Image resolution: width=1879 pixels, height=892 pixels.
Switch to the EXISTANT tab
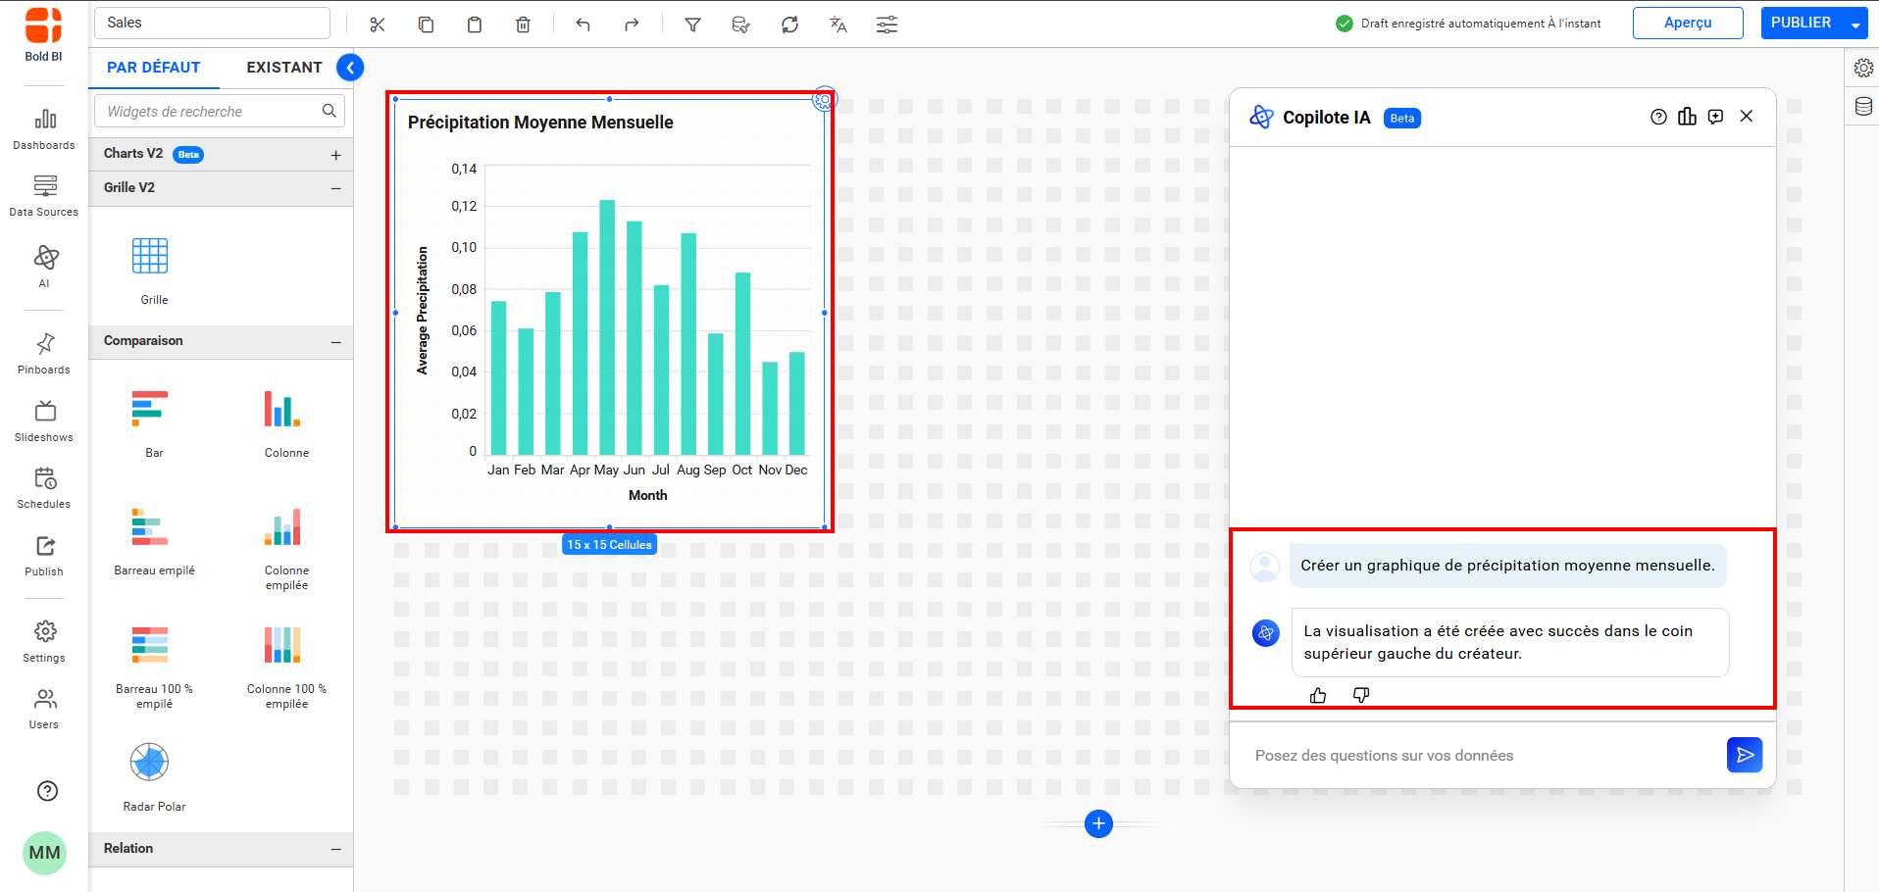pyautogui.click(x=283, y=68)
